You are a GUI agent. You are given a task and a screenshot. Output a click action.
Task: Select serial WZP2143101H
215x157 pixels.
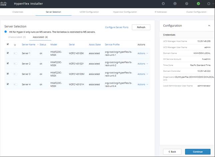point(76,84)
